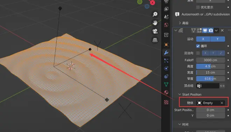Screen dimensions: 231x132
Task: Invert vertex group with arrows icon
Action: 222,86
